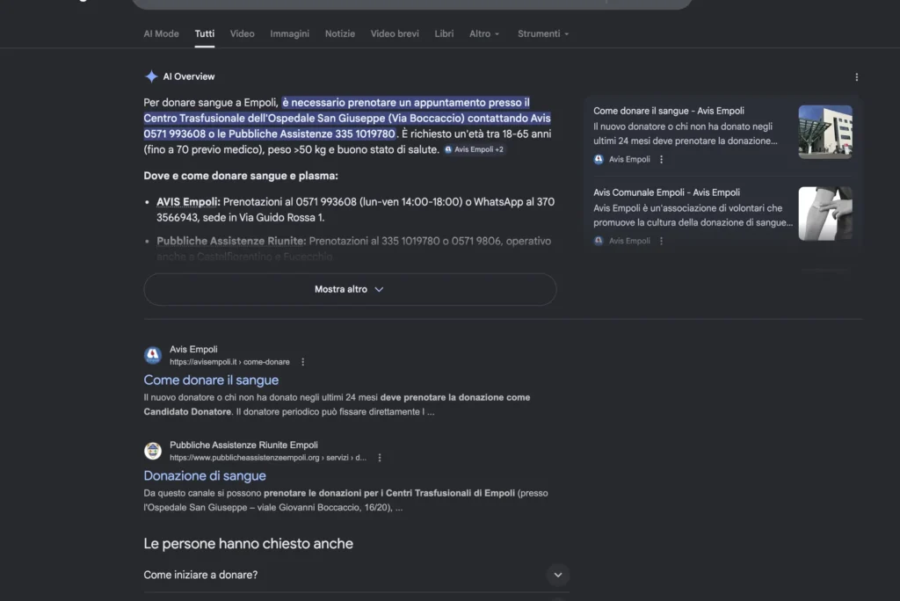The width and height of the screenshot is (900, 601).
Task: Open the Avis Empoli +2 sources chip
Action: pyautogui.click(x=474, y=149)
